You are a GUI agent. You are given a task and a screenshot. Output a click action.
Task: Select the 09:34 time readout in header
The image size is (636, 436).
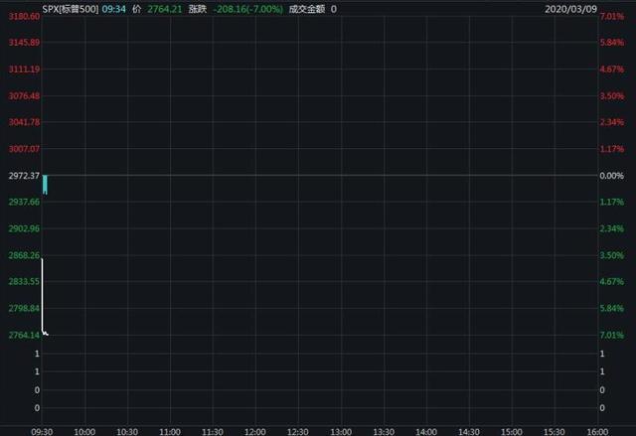(114, 9)
